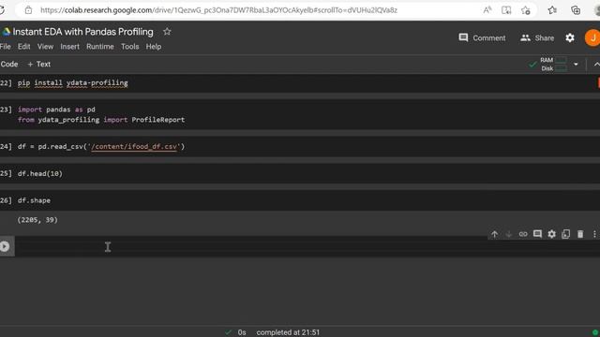
Task: Move the cell up
Action: point(494,234)
